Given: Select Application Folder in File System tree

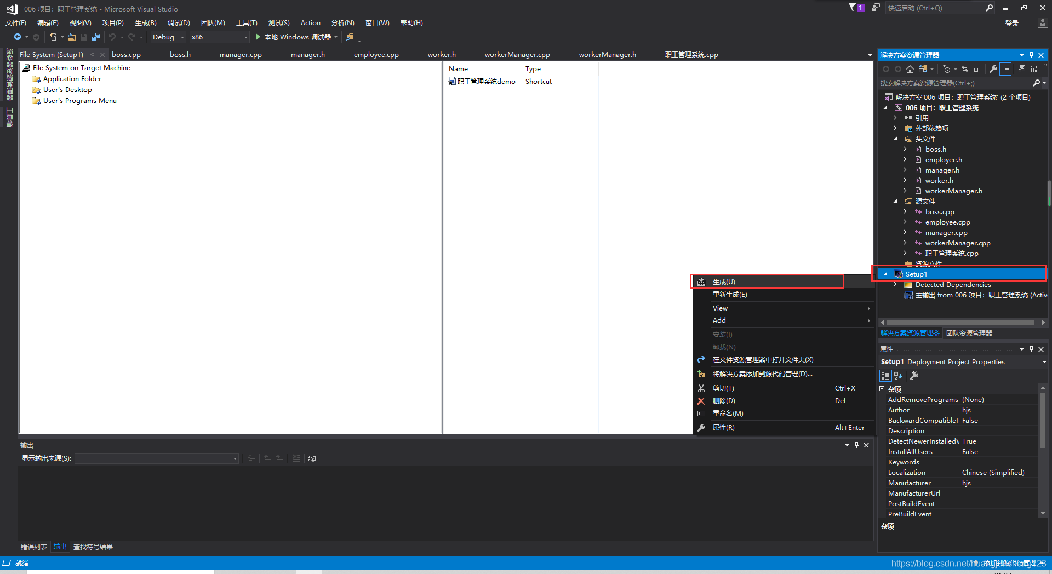Looking at the screenshot, I should (72, 79).
